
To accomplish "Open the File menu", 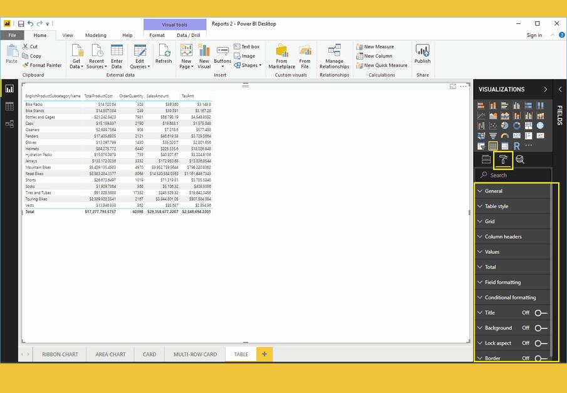I will pyautogui.click(x=12, y=35).
